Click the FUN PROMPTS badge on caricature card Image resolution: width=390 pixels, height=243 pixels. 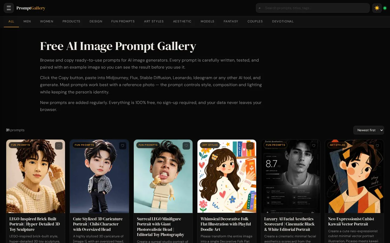[84, 145]
